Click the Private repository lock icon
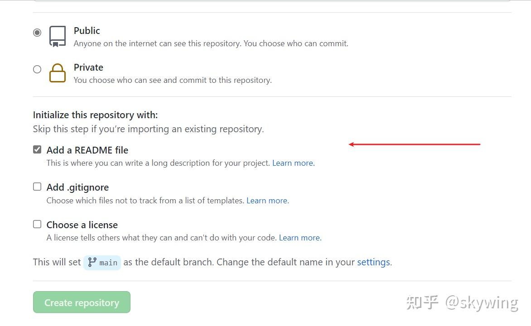Viewport: 531px width, 326px height. pyautogui.click(x=58, y=73)
